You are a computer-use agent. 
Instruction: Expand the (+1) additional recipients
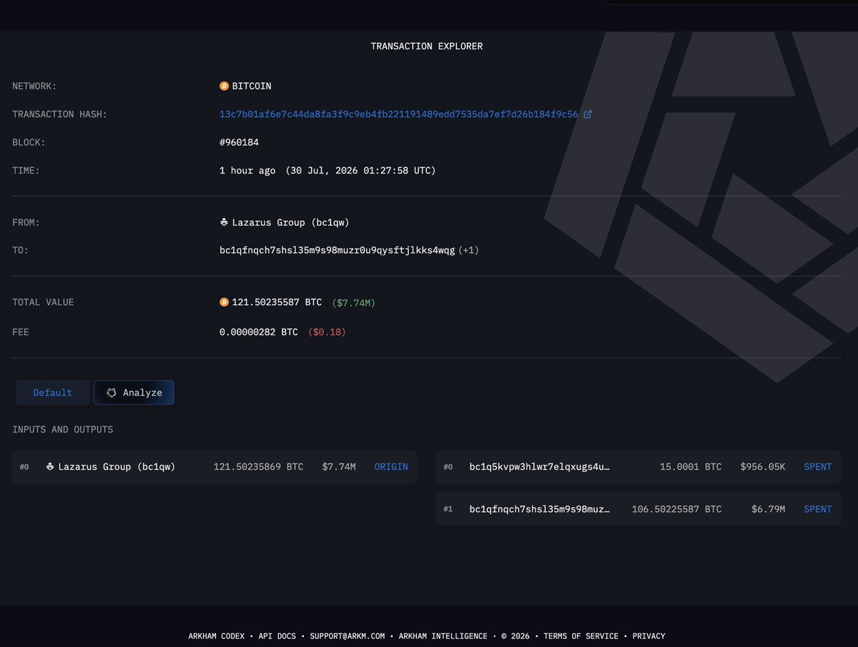click(x=468, y=250)
